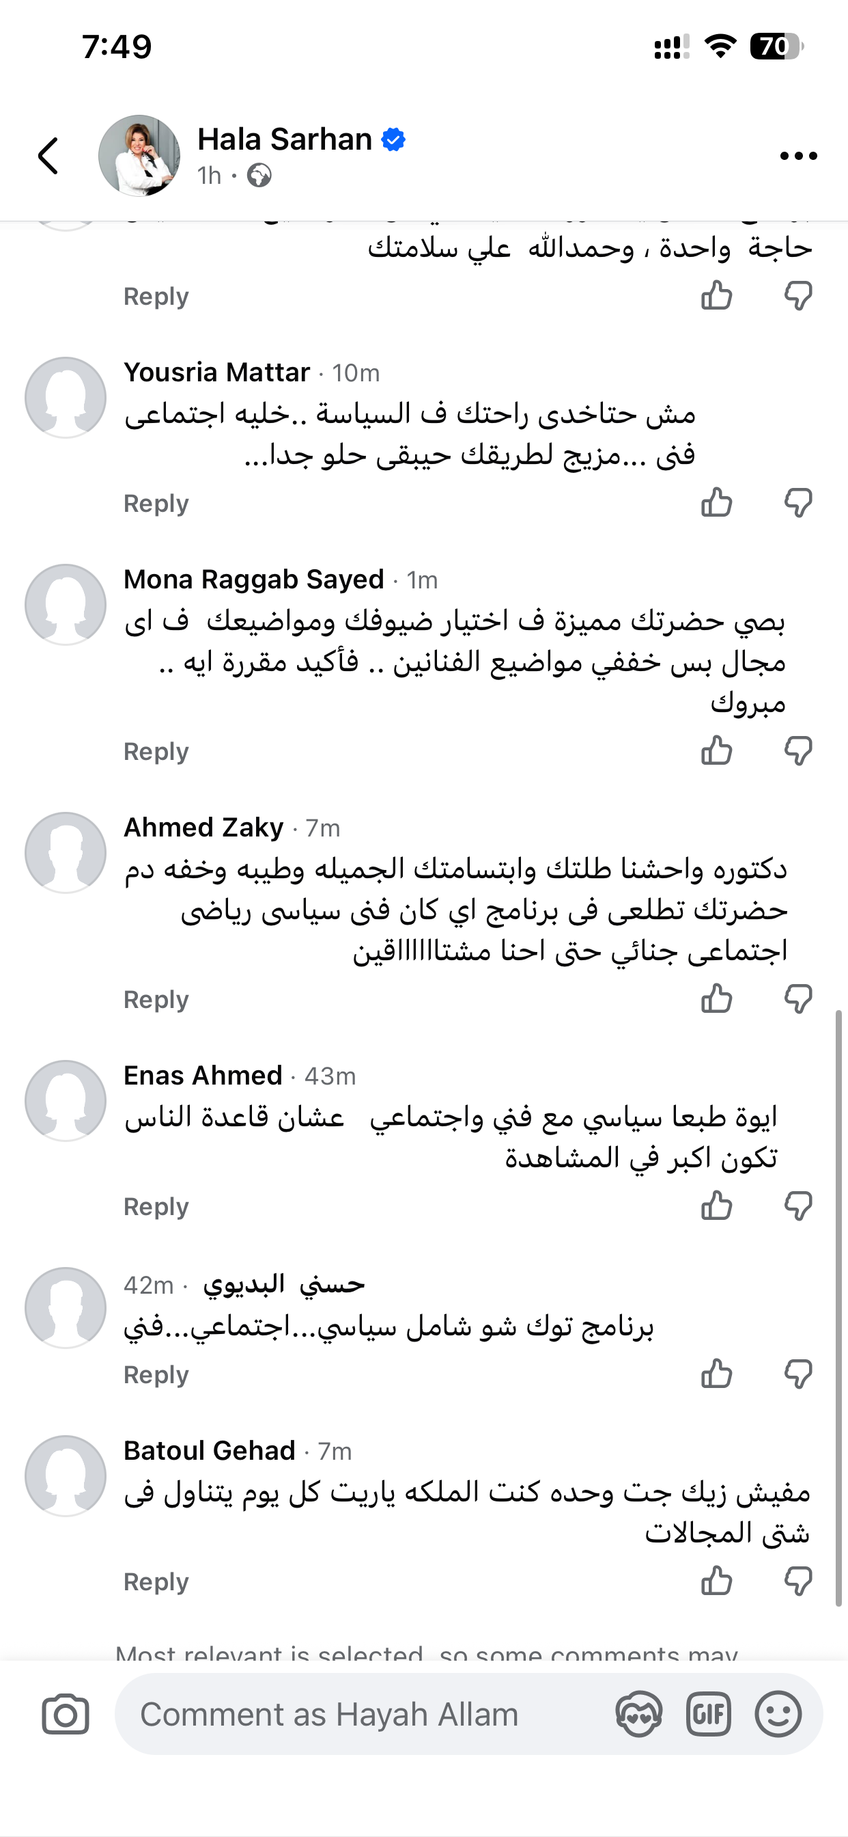Open Batoul Gehad's profile
848x1837 pixels.
coord(209,1450)
